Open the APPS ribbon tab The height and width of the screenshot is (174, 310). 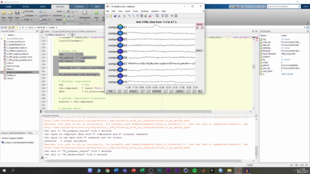[x=43, y=6]
